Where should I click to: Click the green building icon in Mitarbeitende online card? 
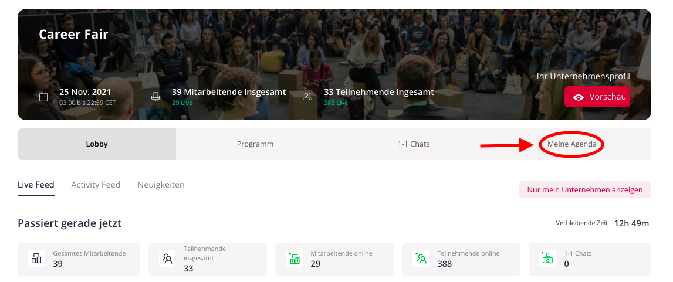294,259
